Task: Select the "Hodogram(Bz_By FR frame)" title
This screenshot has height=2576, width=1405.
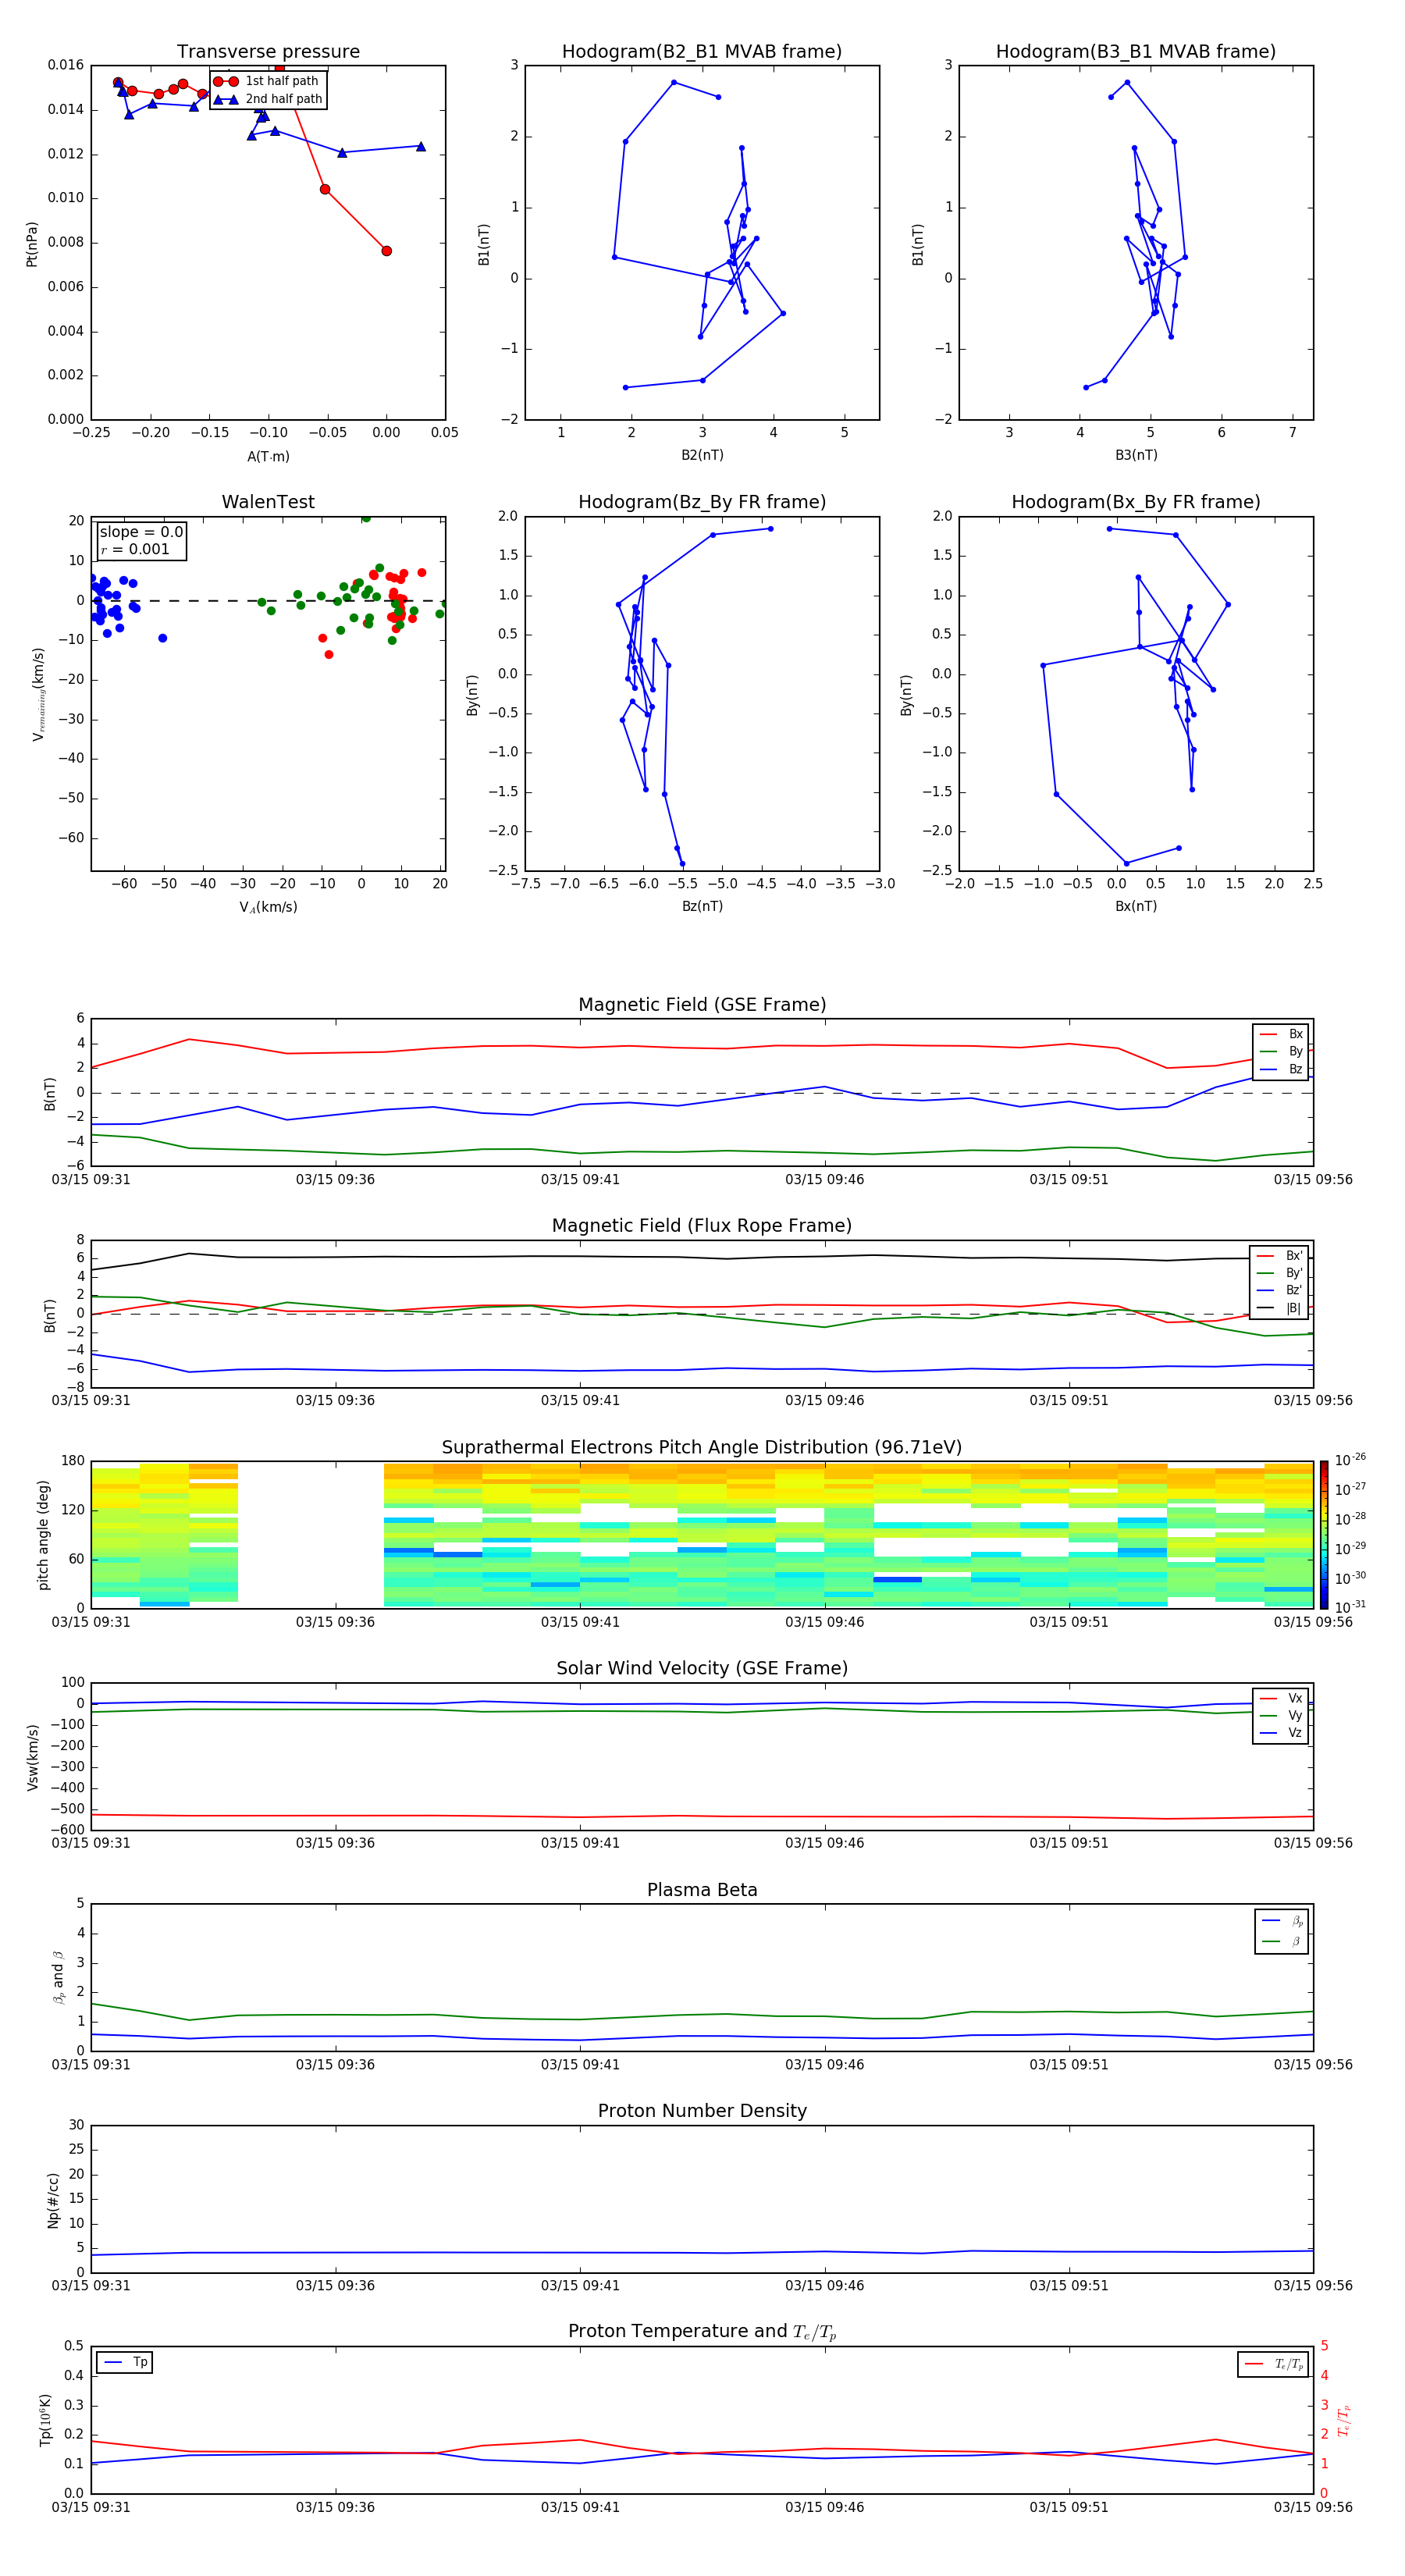Action: (x=702, y=502)
